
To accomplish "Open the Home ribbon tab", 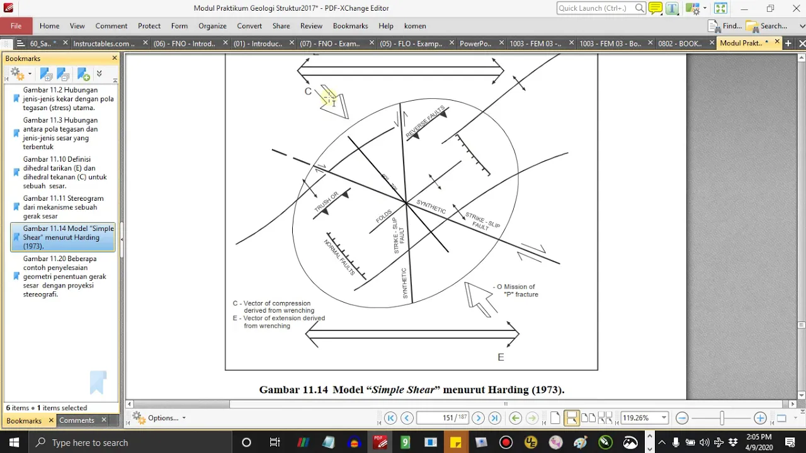I will click(49, 26).
